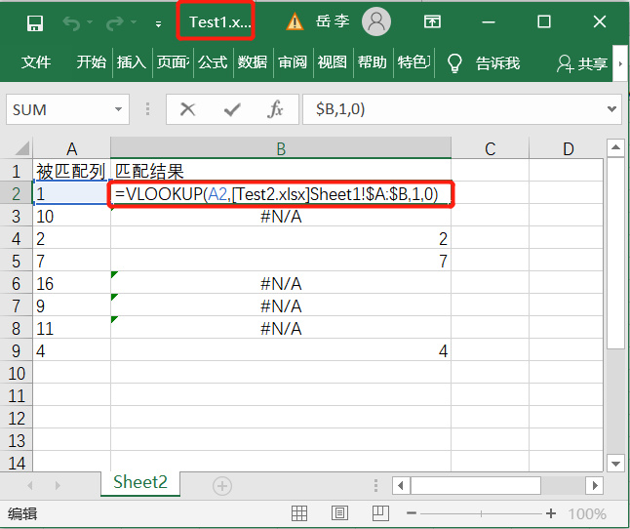This screenshot has width=630, height=529.
Task: Click cell B9 showing result 4
Action: 281,351
